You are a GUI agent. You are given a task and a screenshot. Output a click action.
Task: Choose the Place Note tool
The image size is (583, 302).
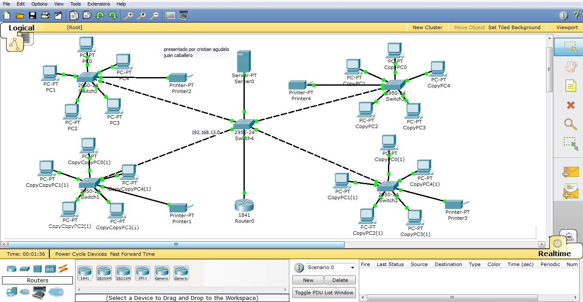[x=570, y=86]
